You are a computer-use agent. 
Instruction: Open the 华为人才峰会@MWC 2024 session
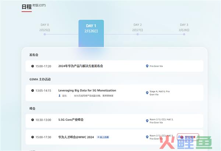pos(76,137)
